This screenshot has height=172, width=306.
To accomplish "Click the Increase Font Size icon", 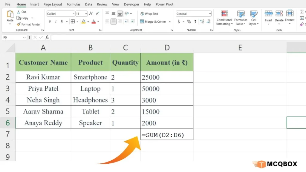I will click(91, 14).
